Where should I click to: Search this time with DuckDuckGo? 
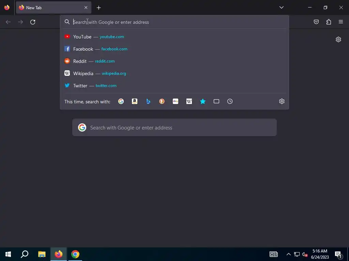(x=162, y=101)
